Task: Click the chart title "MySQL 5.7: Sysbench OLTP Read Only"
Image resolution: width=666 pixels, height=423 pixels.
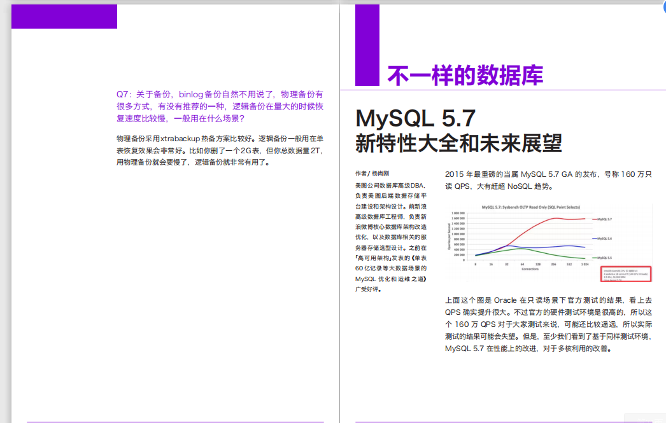Action: click(x=530, y=207)
